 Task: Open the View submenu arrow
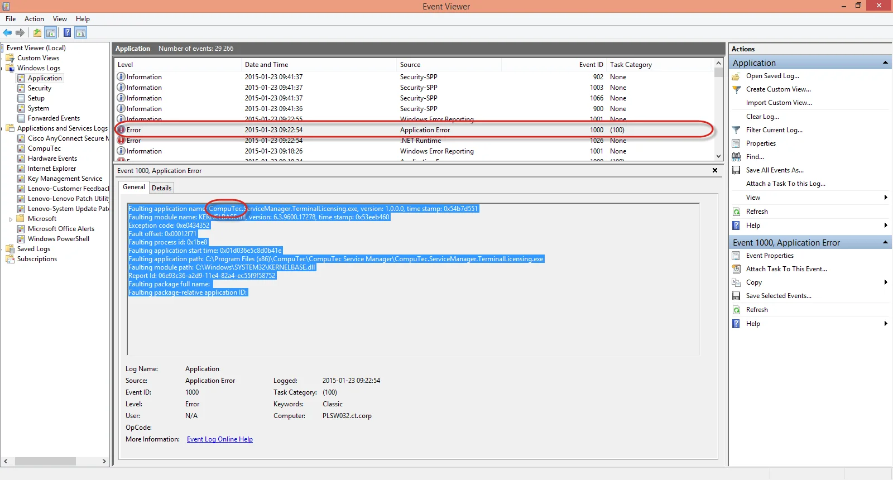885,198
